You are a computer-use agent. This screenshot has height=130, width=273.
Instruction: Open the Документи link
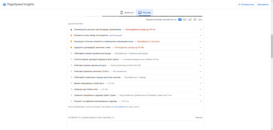click(263, 5)
